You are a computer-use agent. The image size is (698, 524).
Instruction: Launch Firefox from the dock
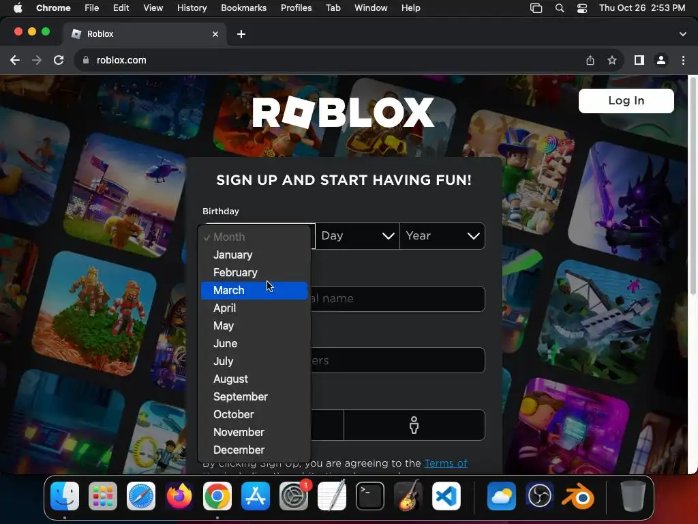click(x=179, y=496)
